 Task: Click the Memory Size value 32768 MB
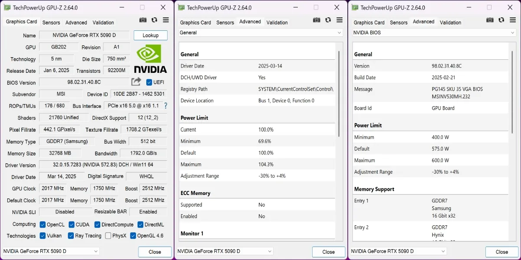[x=60, y=153]
